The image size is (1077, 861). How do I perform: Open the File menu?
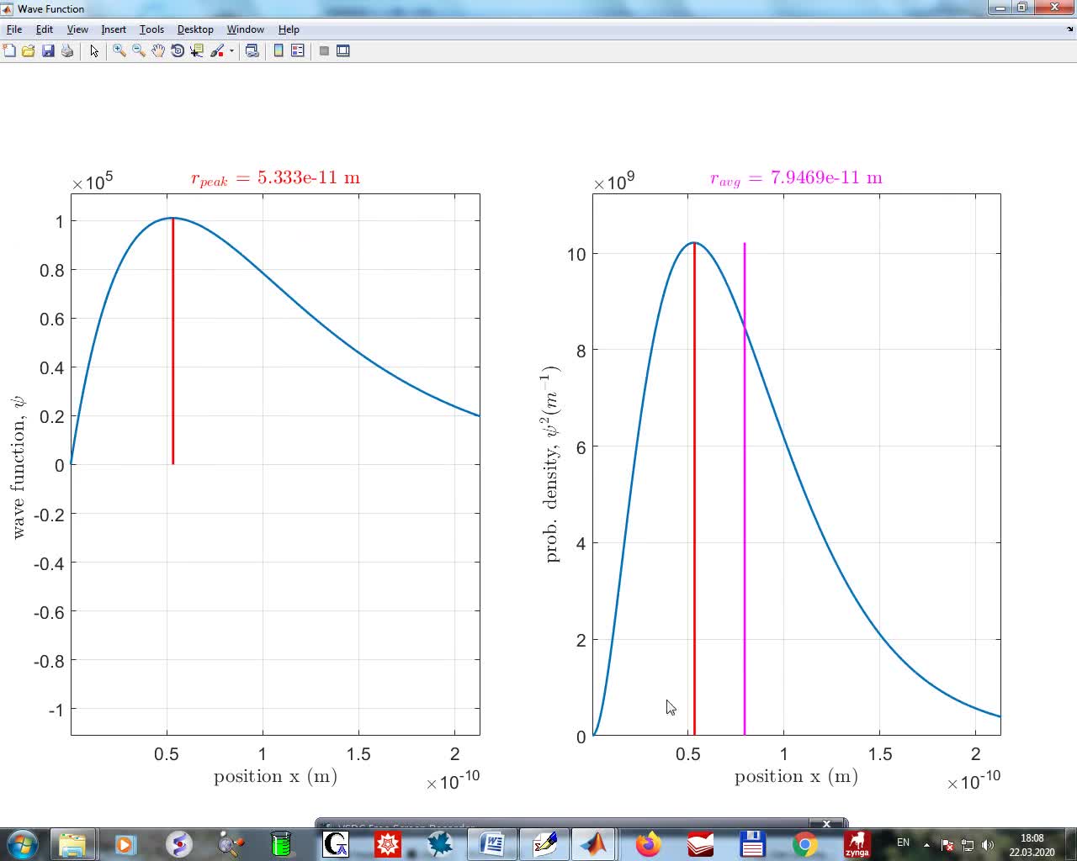point(14,29)
